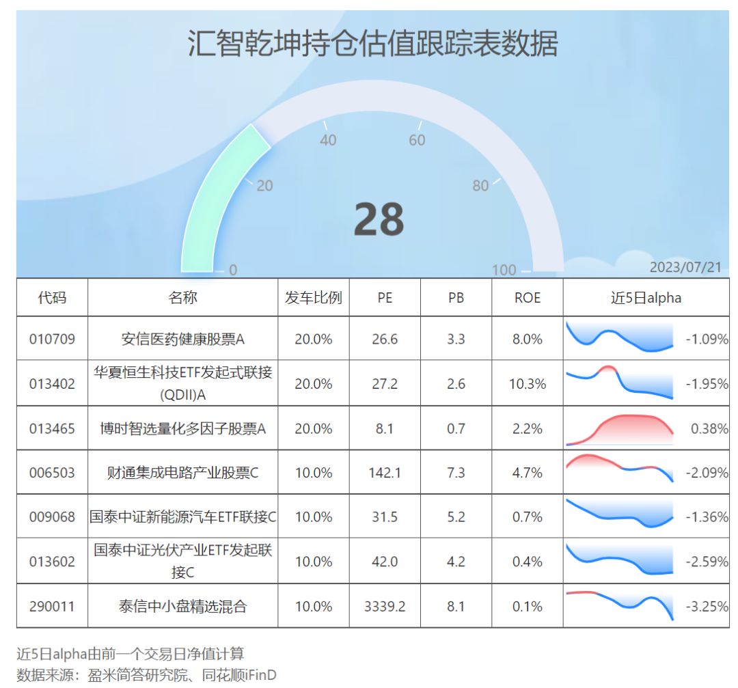The width and height of the screenshot is (738, 688).
Task: Click fund name 泰信中小盘精选混合
Action: coord(182,607)
